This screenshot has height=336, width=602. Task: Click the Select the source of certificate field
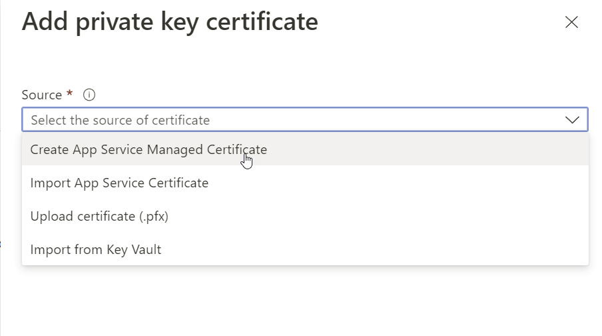305,119
